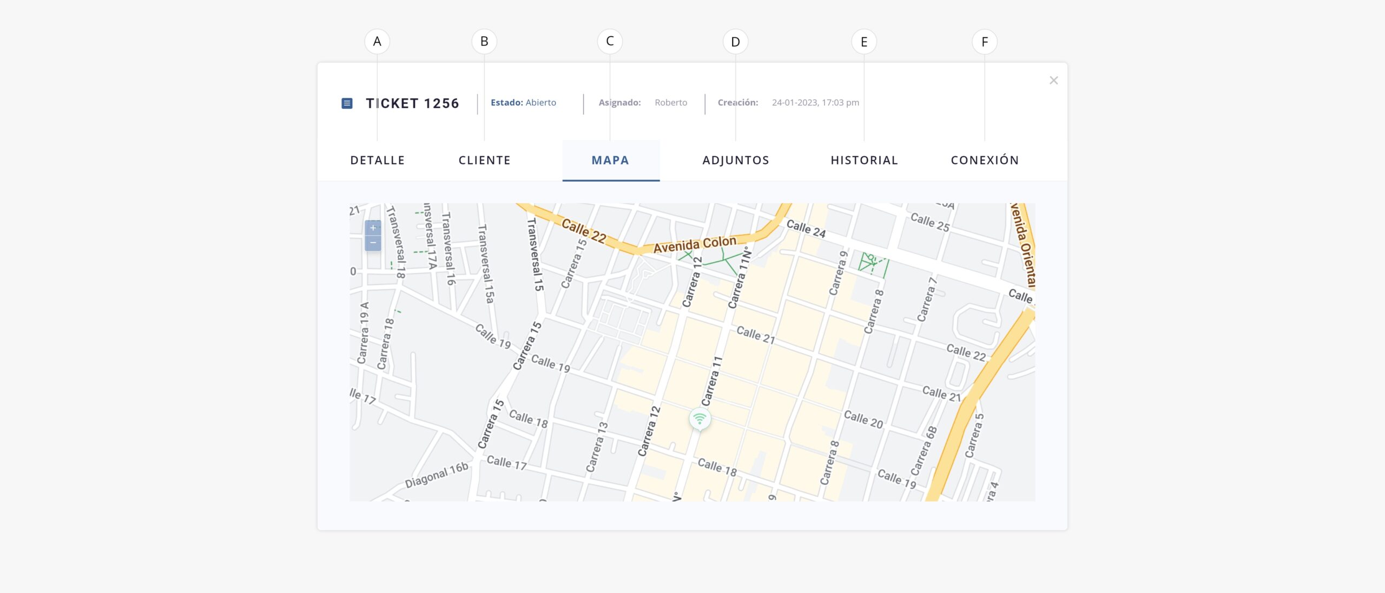
Task: Go to the CONEXIÓN tab
Action: coord(985,161)
